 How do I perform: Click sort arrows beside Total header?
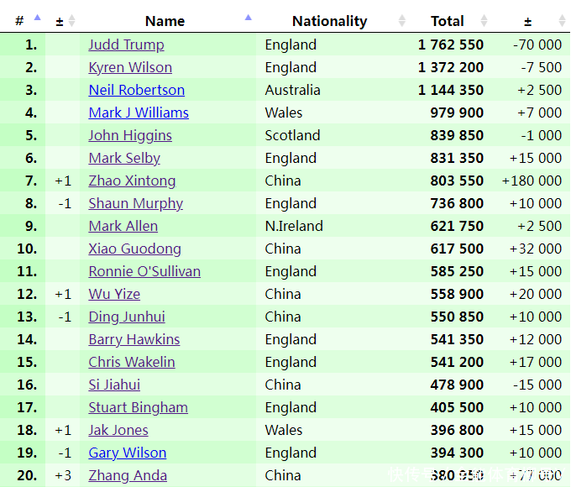click(484, 21)
